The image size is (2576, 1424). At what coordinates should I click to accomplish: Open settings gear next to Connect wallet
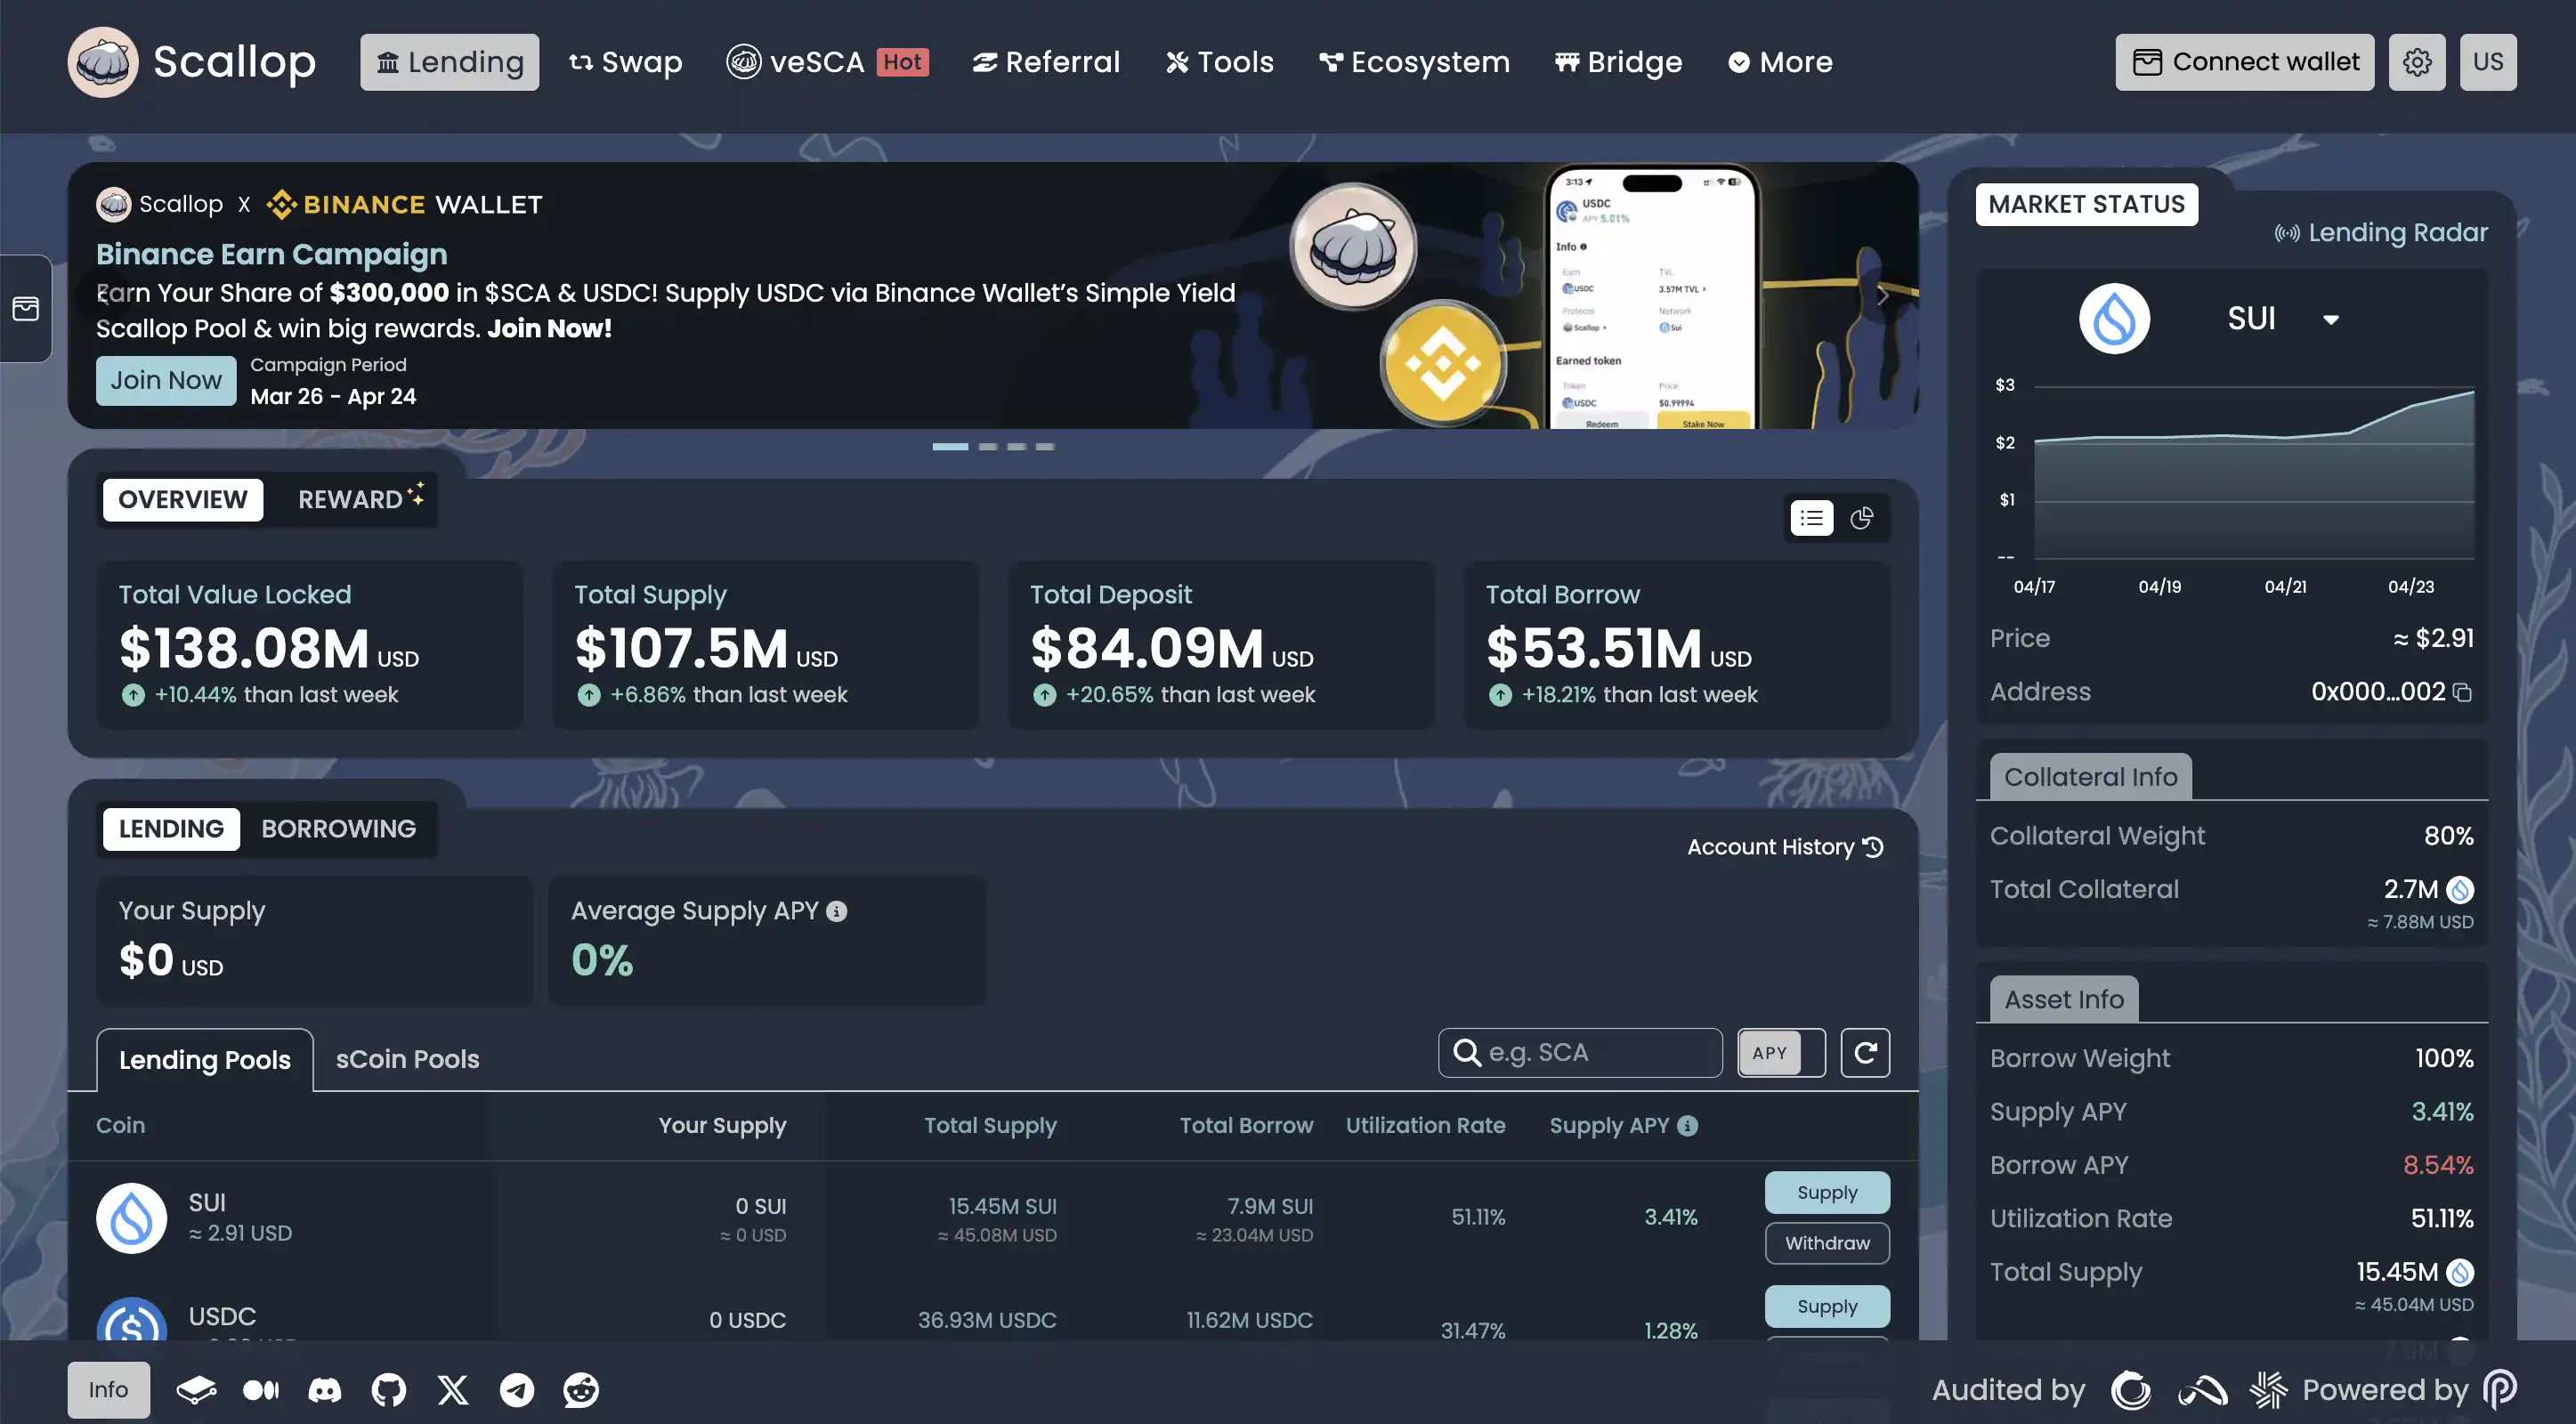(2417, 62)
